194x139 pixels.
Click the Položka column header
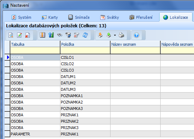pyautogui.click(x=85, y=44)
